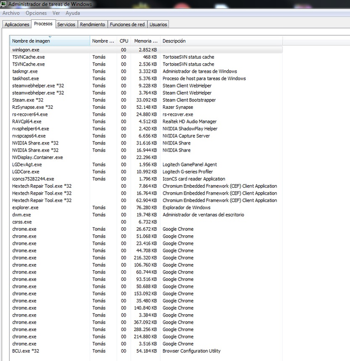Select the RAVCpl64.exe process
The height and width of the screenshot is (361, 350).
(147, 122)
